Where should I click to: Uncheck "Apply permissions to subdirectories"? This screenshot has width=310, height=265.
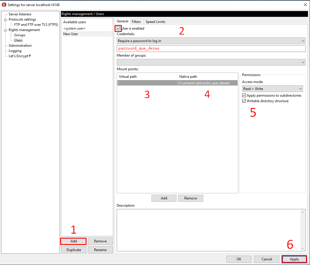244,95
